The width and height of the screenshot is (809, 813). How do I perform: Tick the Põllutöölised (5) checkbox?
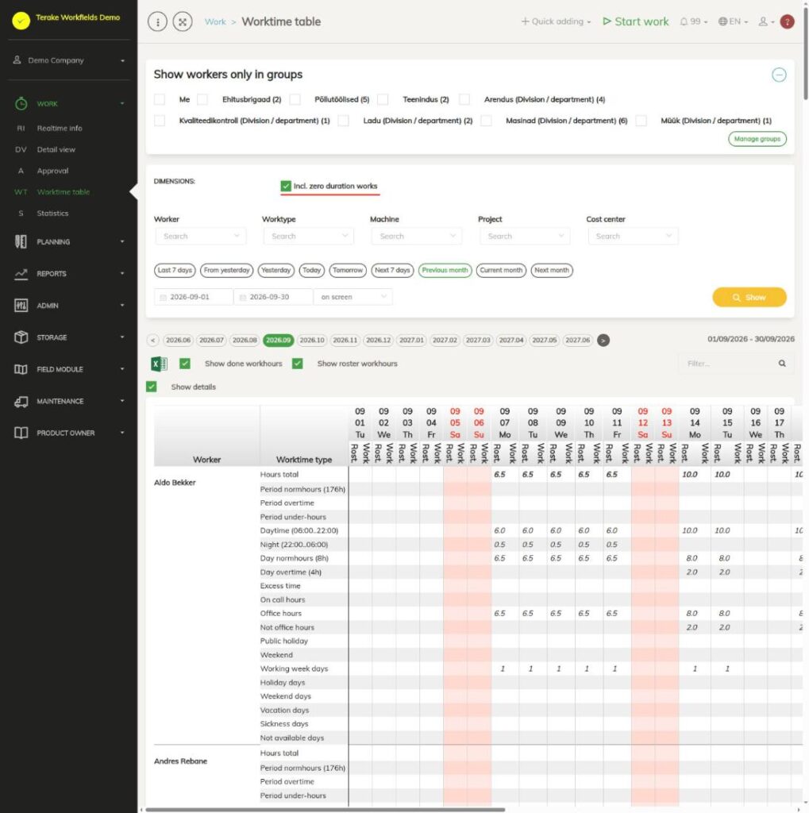(295, 99)
